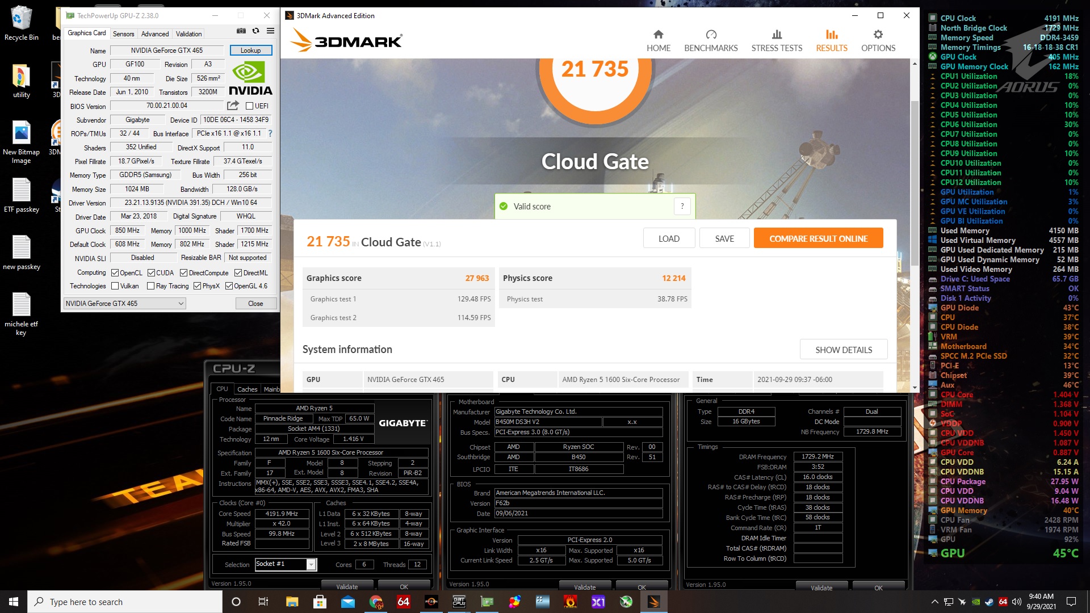Click the Lookup button in GPU-Z
This screenshot has width=1090, height=613.
coord(250,51)
